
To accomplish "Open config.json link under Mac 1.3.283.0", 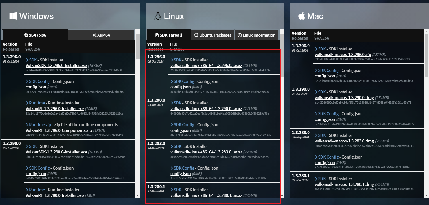I will (324, 162).
